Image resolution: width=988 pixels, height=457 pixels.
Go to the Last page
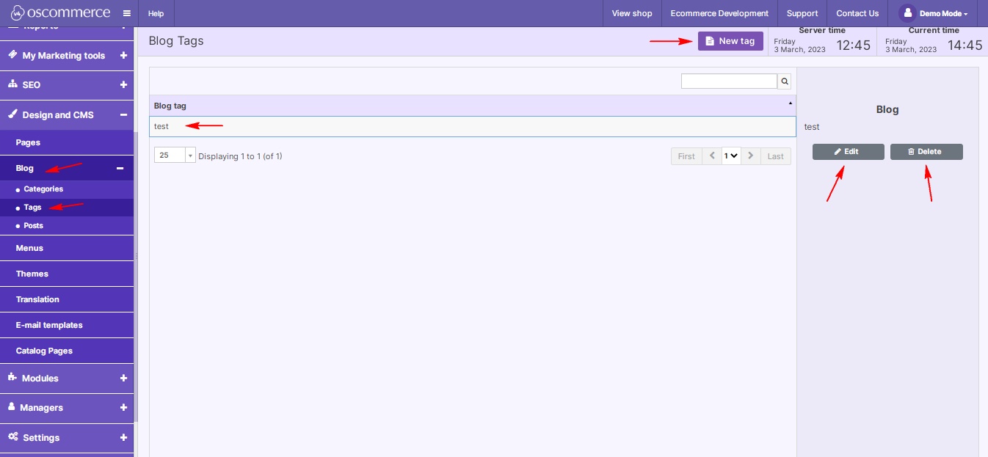(776, 156)
